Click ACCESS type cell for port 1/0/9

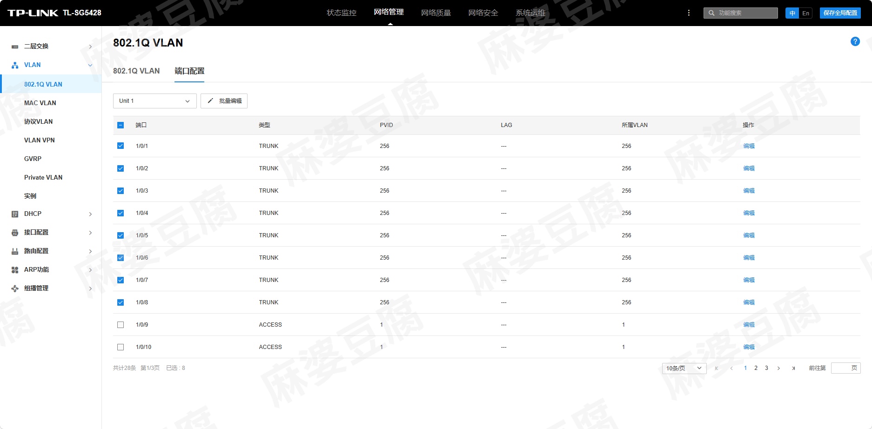tap(270, 325)
